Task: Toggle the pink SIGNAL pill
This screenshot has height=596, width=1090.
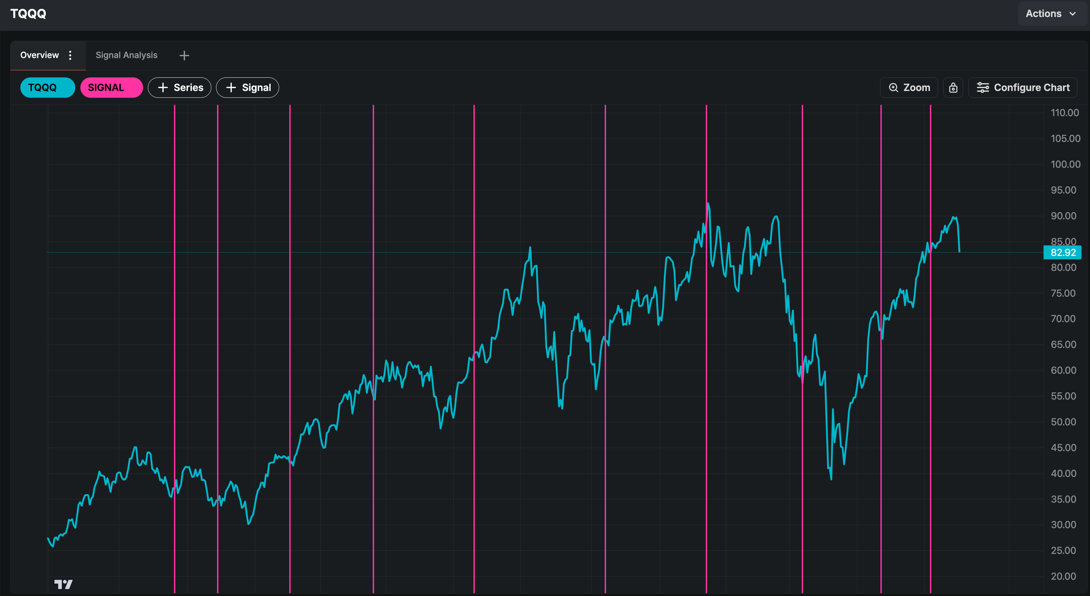Action: 112,88
